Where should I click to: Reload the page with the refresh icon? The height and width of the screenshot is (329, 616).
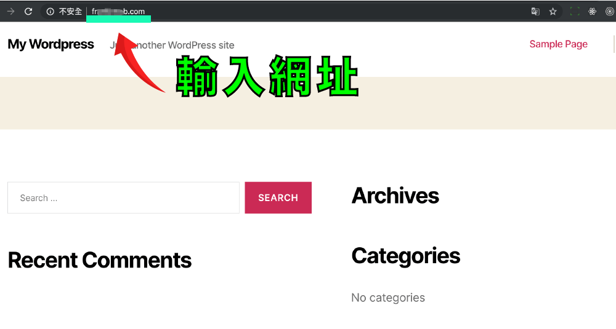pos(28,11)
